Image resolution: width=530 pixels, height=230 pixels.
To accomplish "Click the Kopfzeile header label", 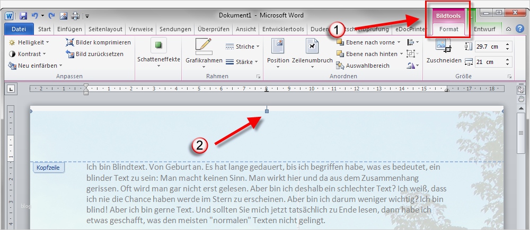I will (x=49, y=168).
